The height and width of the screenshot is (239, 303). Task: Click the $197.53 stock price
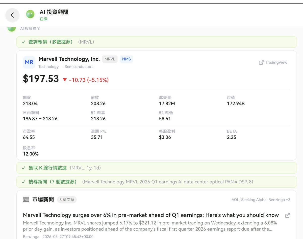[x=41, y=79]
